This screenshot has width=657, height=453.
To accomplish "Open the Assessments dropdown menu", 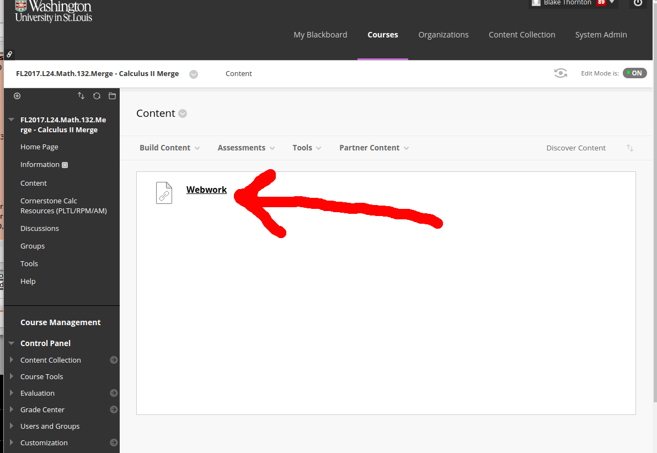I will (x=246, y=148).
